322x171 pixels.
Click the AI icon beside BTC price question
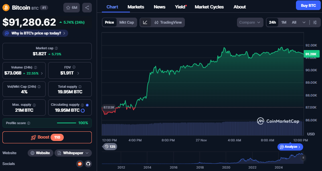click(7, 33)
